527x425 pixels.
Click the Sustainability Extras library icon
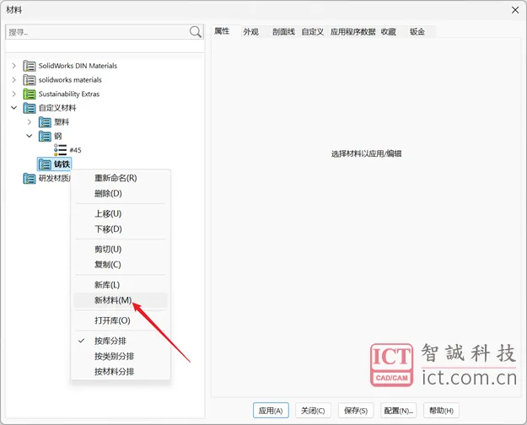[30, 94]
